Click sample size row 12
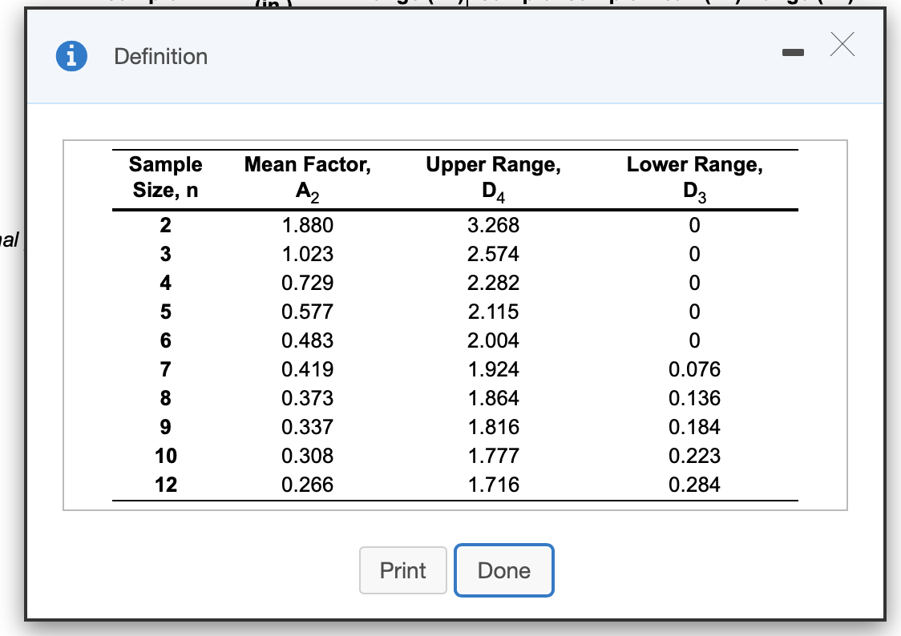The image size is (901, 636). [165, 485]
